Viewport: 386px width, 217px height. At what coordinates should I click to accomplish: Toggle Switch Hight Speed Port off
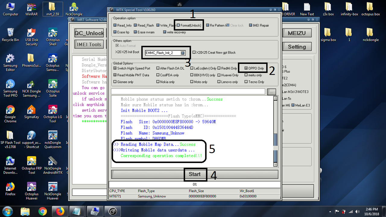pyautogui.click(x=115, y=68)
